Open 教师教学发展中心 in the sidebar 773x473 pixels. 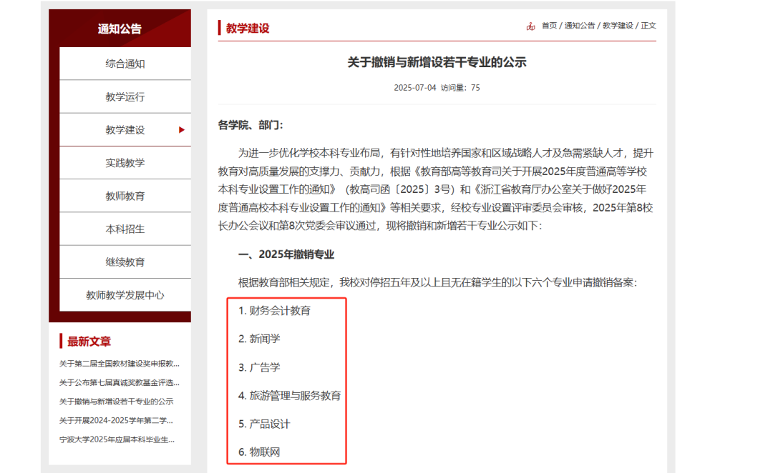[125, 294]
